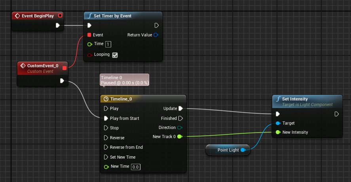
Task: Click Set Intensity execution input pin
Action: (278, 114)
